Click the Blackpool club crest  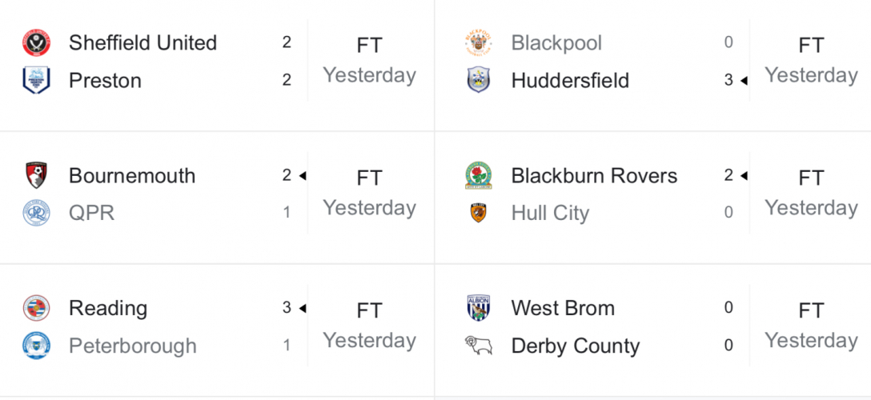[478, 43]
